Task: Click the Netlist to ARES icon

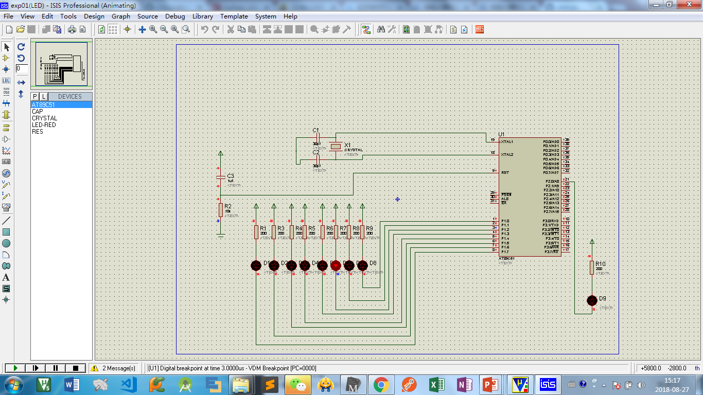Action: 479,29
